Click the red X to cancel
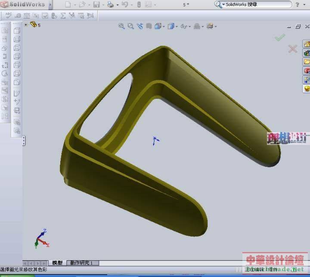 coord(293,49)
